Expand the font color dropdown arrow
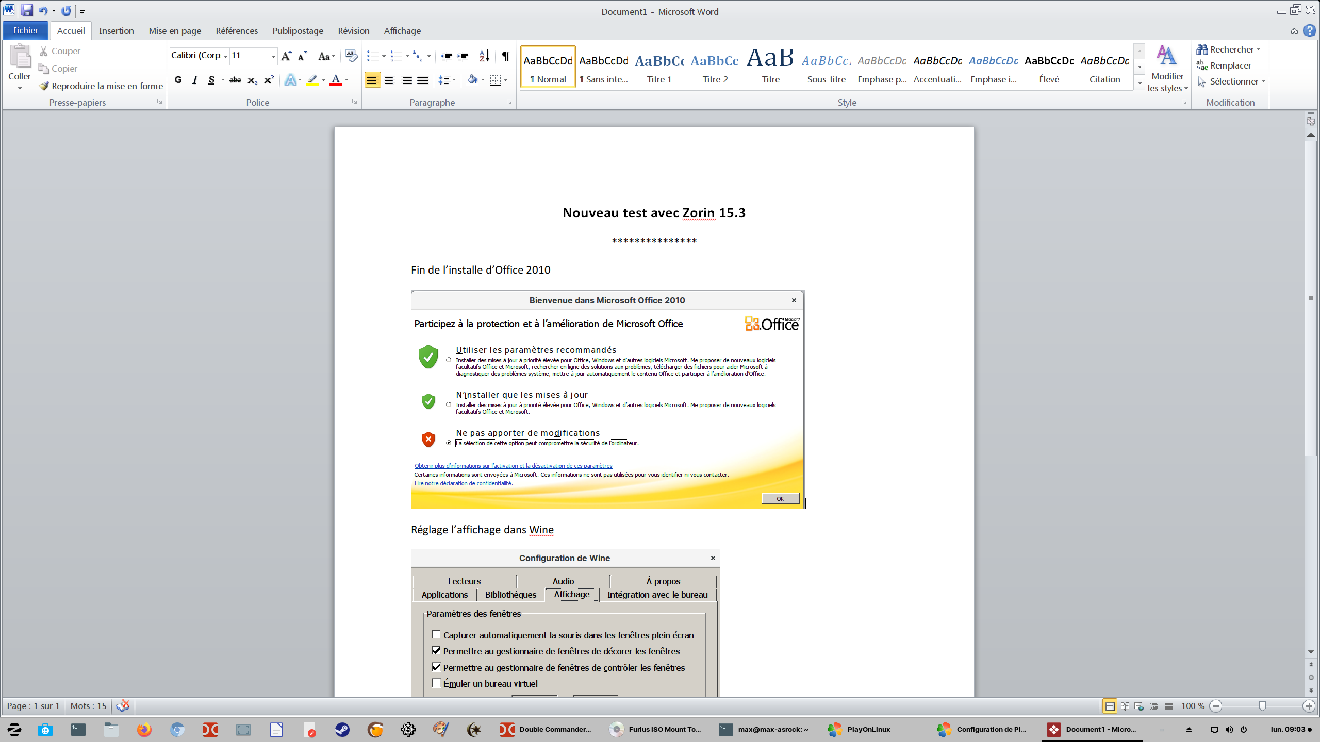Image resolution: width=1320 pixels, height=742 pixels. pos(346,80)
